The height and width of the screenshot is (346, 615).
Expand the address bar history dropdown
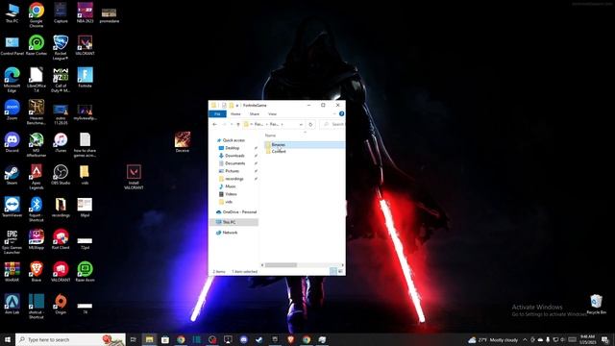click(301, 124)
